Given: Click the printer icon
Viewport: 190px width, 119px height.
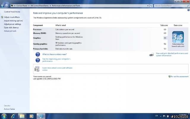Looking at the screenshot, I should [x=151, y=54].
